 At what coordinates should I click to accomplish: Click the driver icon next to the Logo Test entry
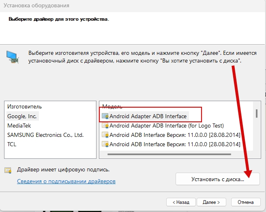tap(105, 125)
